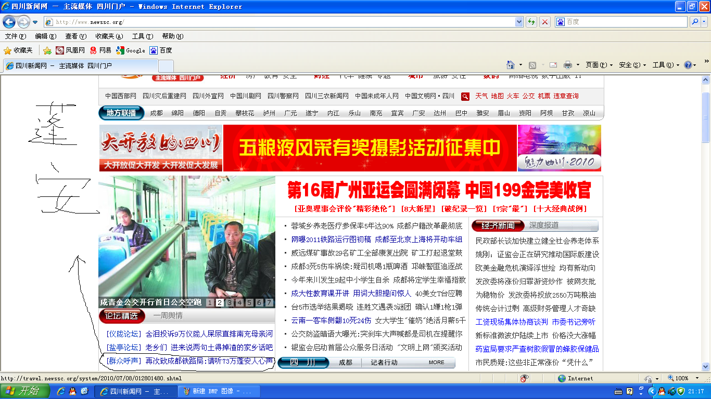This screenshot has width=711, height=399.
Task: Click the privacy report eye icon in status bar
Action: [x=525, y=378]
